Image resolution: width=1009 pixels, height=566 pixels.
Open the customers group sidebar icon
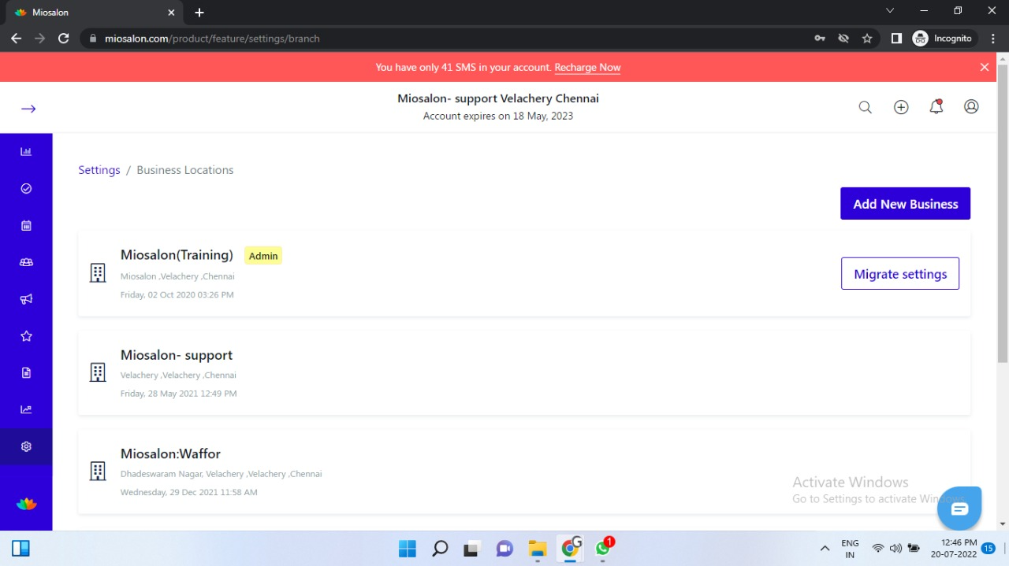click(26, 262)
